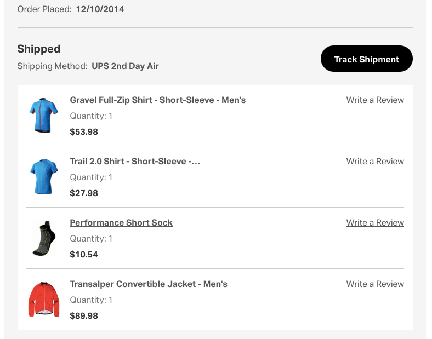Click the blue Gravel Full-Zip Shirt image
432x339 pixels.
43,115
